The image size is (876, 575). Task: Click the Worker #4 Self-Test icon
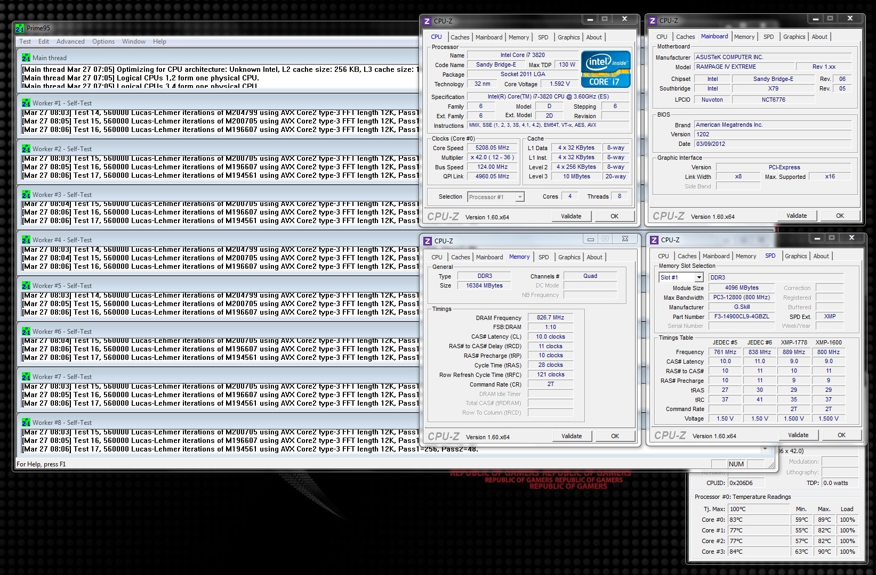tap(26, 240)
